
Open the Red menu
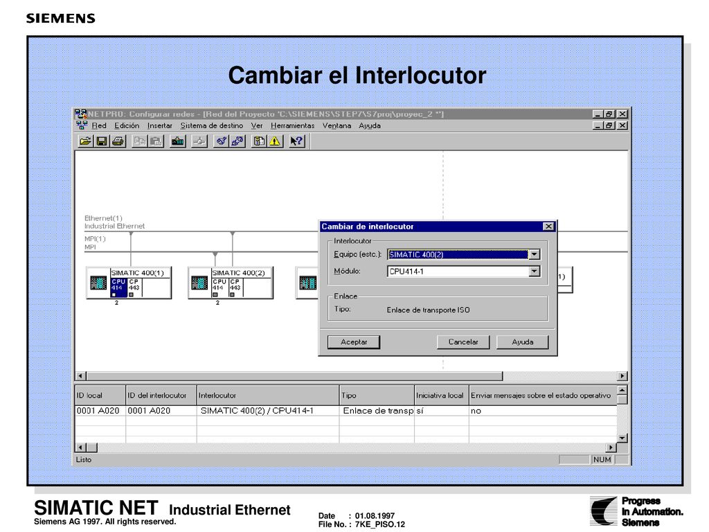pos(99,126)
